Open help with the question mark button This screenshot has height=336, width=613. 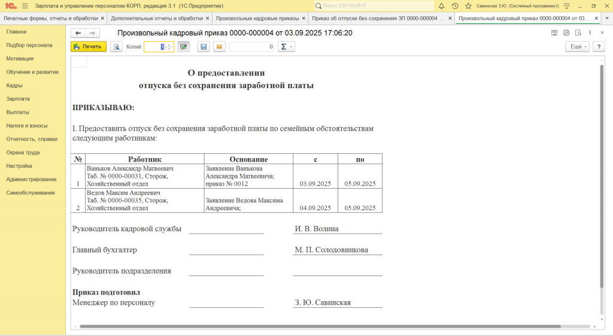coord(599,47)
